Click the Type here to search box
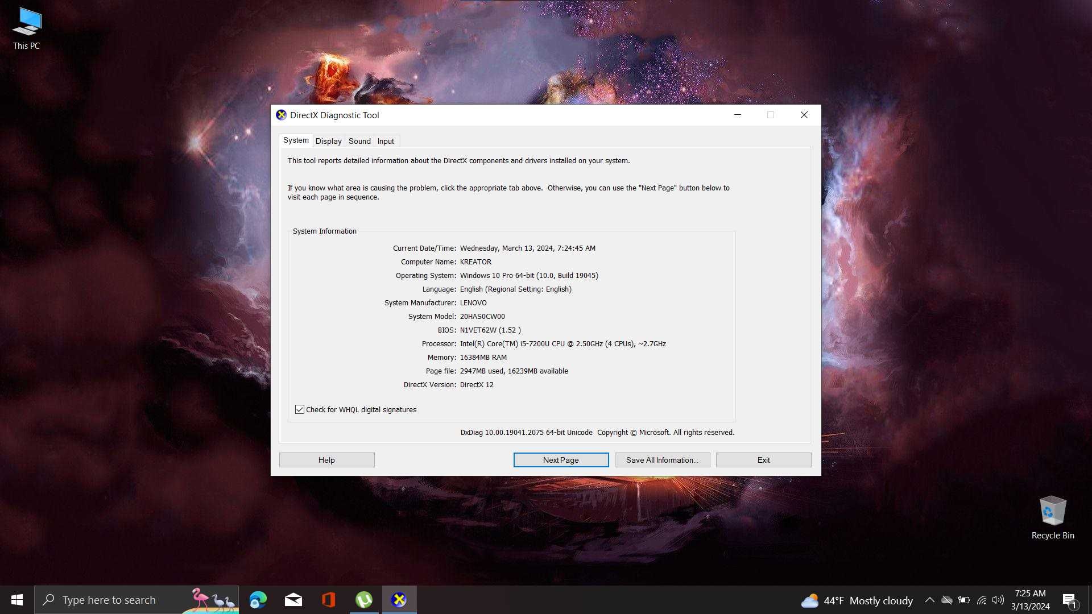This screenshot has width=1092, height=614. click(x=136, y=600)
